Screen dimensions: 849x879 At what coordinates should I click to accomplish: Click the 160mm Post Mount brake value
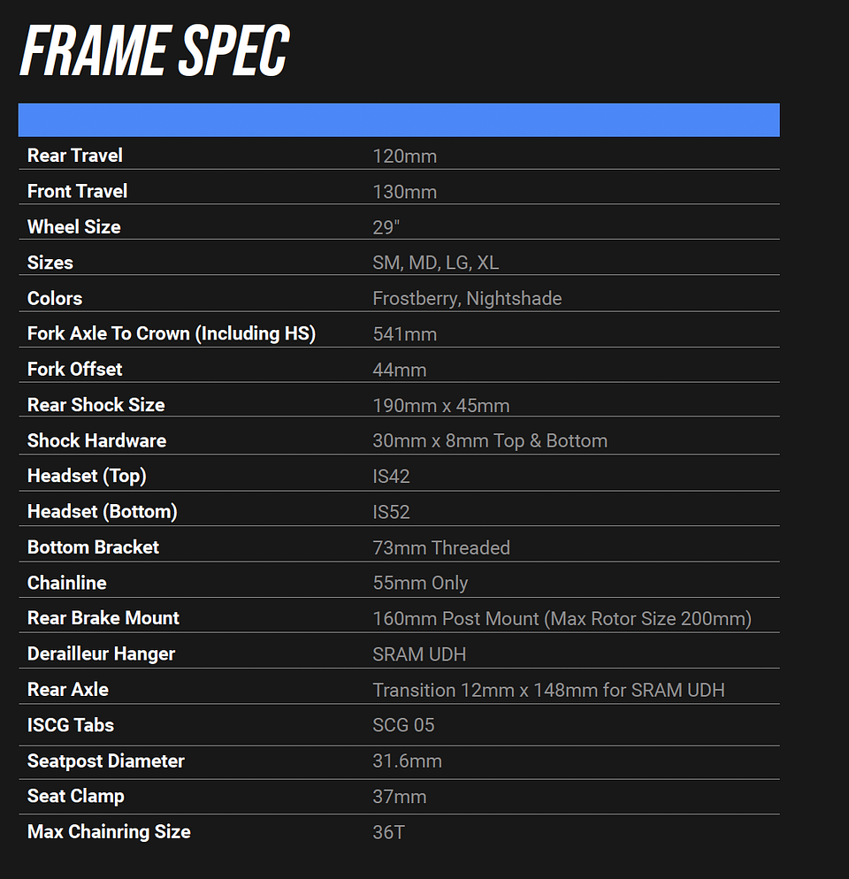click(562, 618)
